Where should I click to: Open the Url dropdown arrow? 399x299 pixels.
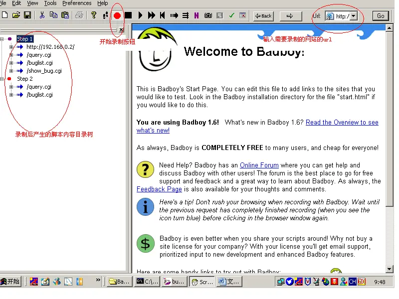[354, 16]
